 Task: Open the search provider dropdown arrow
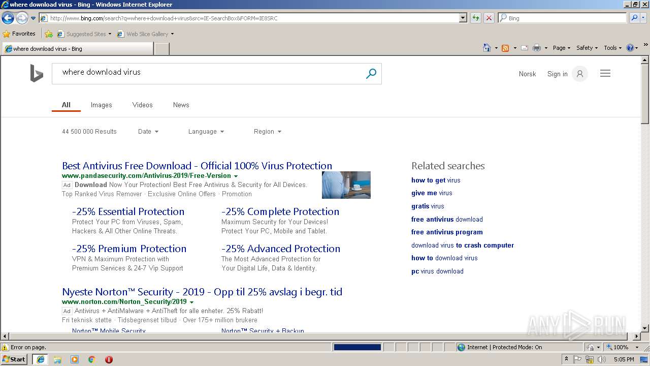[x=644, y=18]
